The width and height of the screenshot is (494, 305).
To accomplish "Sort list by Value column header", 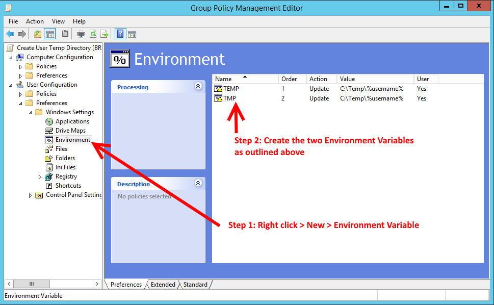I will pos(375,79).
